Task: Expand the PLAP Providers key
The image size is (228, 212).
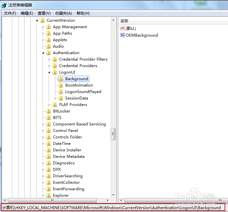Action: [49, 105]
